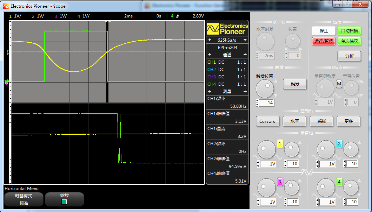The image size is (372, 212).
Task: Toggle channel 1 with the yellow 1 button
Action: pos(280,144)
